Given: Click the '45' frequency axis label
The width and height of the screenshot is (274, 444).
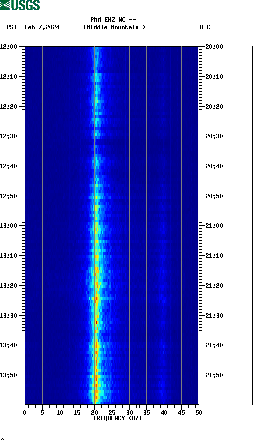Looking at the screenshot, I should [x=181, y=413].
